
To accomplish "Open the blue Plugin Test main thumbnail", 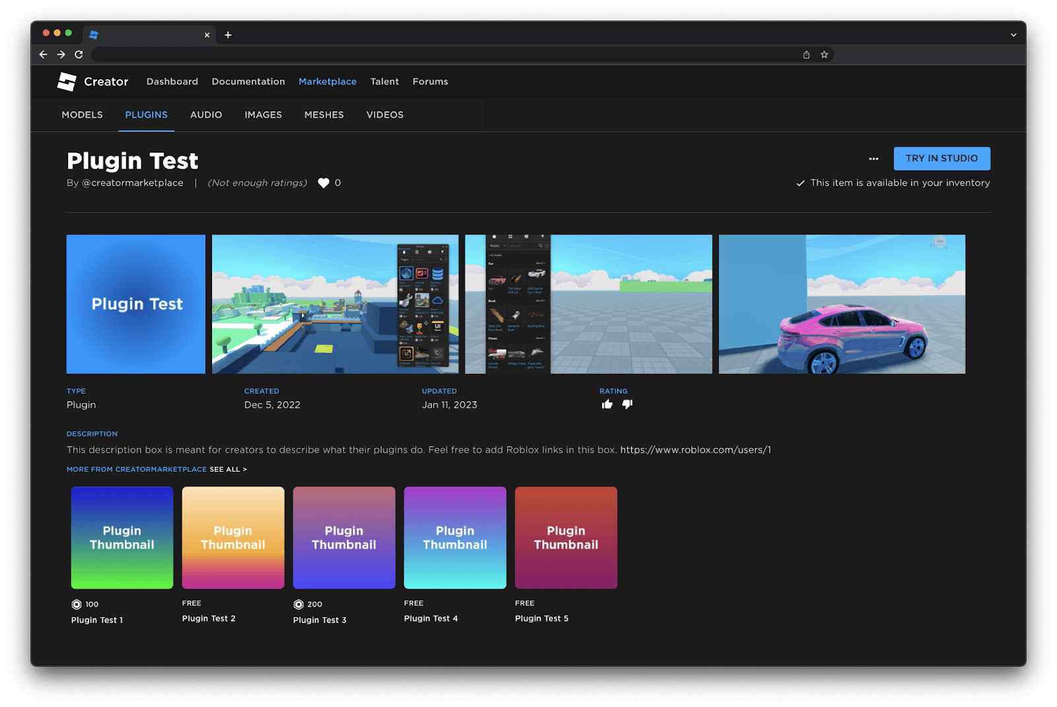I will [x=136, y=304].
